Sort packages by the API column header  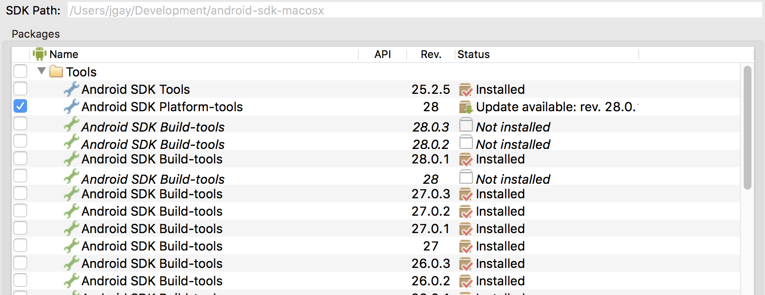(x=382, y=55)
